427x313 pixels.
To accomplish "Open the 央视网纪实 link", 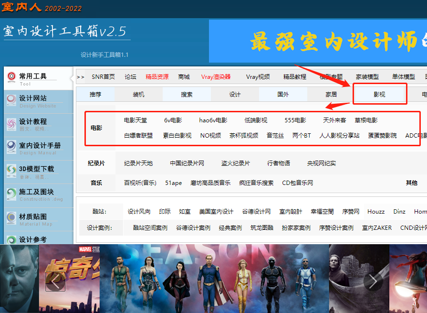I will [322, 163].
